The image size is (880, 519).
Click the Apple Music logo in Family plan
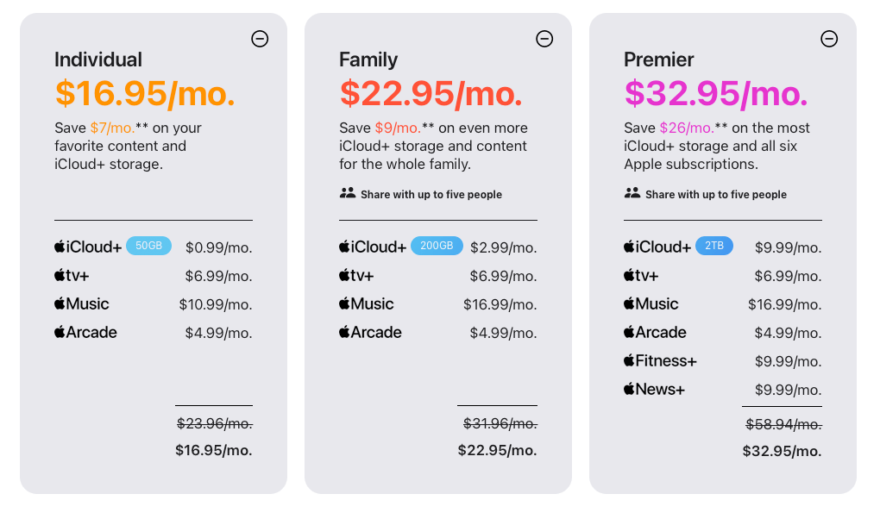pos(367,303)
